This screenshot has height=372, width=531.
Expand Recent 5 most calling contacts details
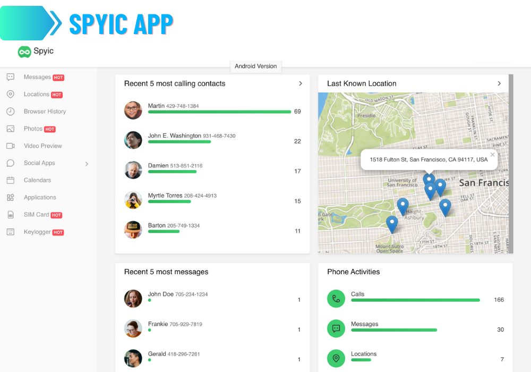301,83
